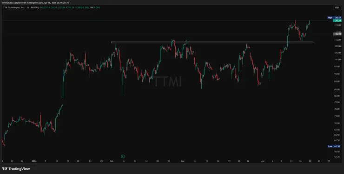Click the 121.00 price axis label
344x174 pixels.
[337, 25]
